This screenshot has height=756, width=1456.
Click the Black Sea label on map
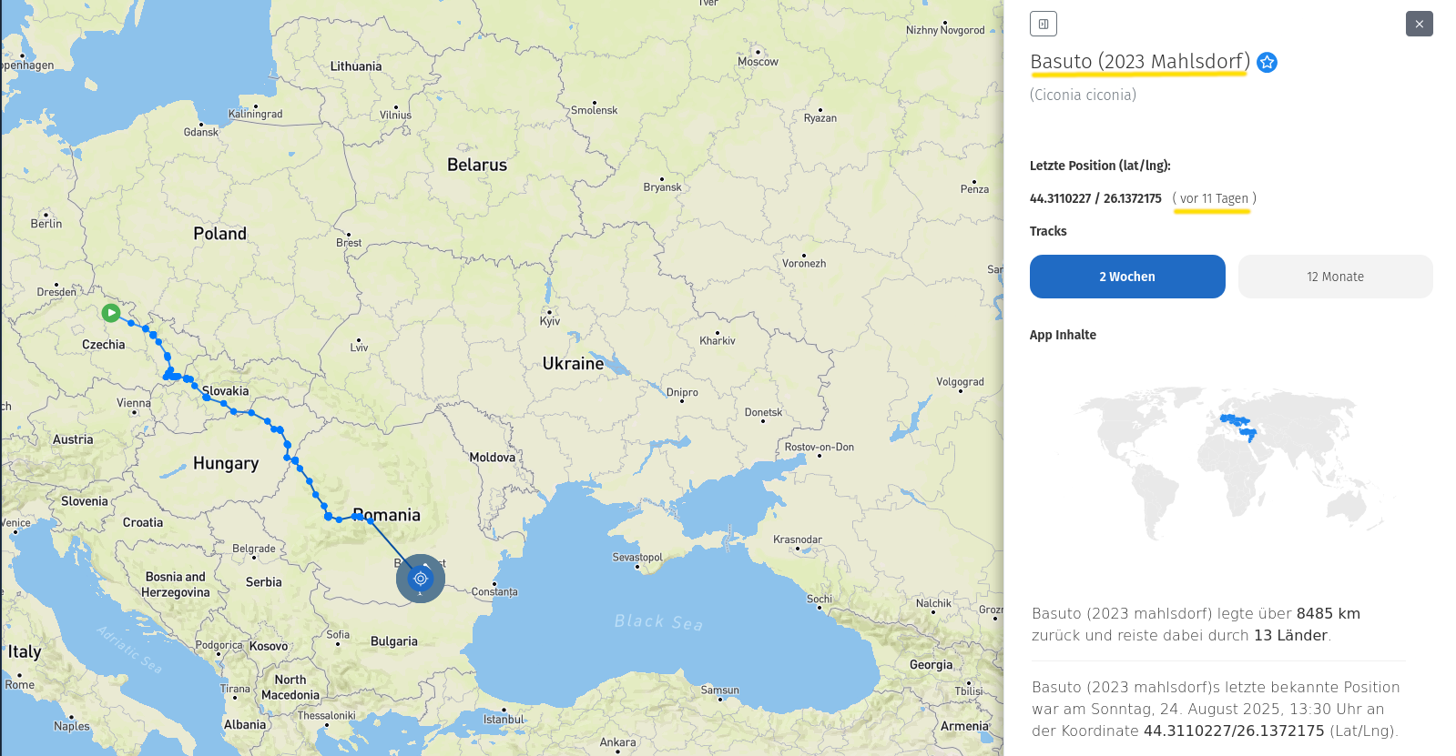pyautogui.click(x=657, y=622)
